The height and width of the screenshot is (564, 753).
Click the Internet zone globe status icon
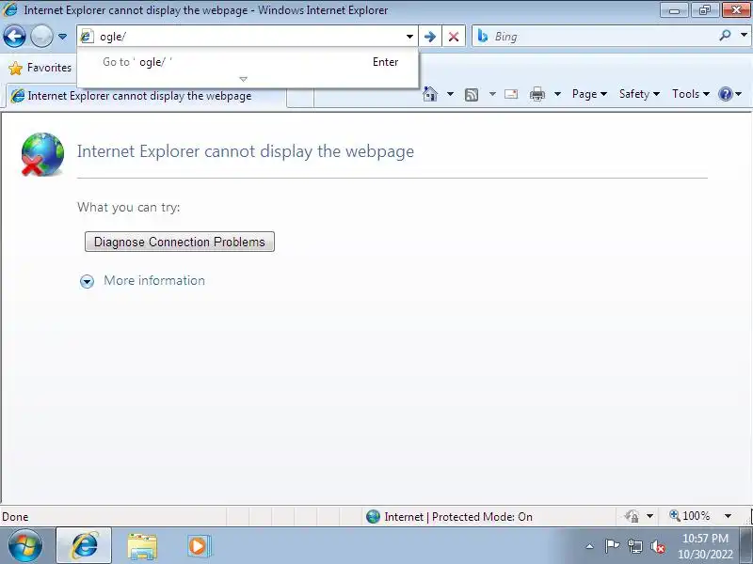coord(373,516)
